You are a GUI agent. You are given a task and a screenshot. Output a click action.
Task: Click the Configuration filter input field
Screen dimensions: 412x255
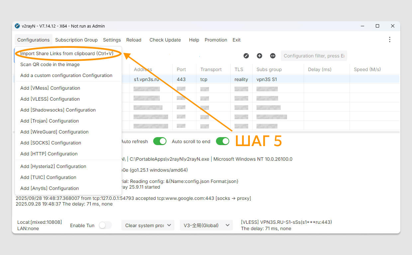314,56
